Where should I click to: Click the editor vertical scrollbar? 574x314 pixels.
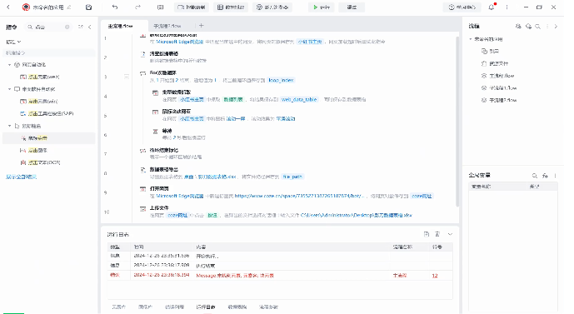[457, 121]
